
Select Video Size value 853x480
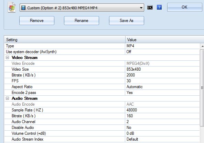pos(133,69)
